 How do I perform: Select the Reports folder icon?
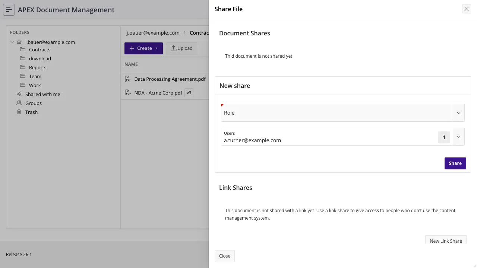[23, 67]
